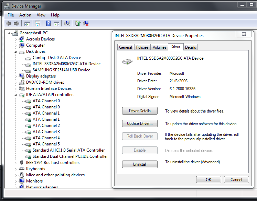The height and width of the screenshot is (201, 257).
Task: Collapse the Disk drives node
Action: [15, 52]
